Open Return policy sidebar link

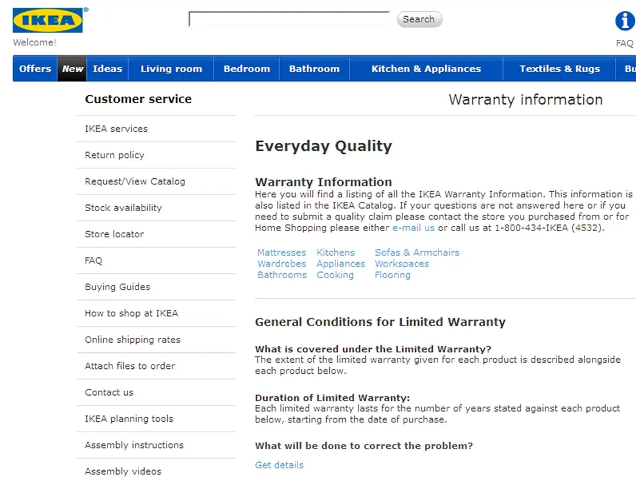coord(114,155)
